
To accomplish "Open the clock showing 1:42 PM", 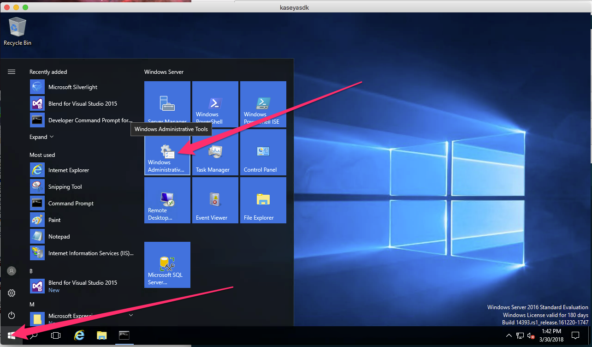I will (551, 335).
